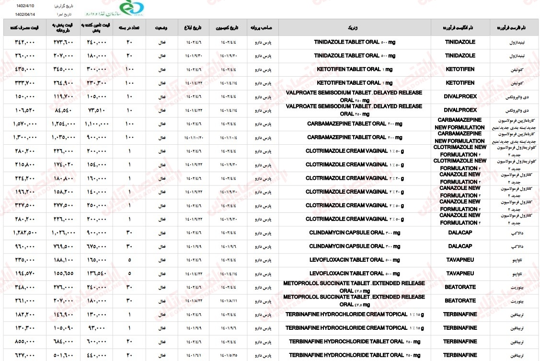The image size is (540, 361).
Task: Click the execution date 1402/04/14
Action: click(25, 15)
